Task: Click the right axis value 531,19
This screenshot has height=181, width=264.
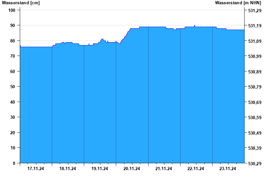Action: pos(255,26)
